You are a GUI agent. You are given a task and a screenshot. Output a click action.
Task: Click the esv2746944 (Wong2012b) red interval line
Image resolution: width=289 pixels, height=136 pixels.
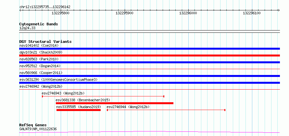pos(166,110)
